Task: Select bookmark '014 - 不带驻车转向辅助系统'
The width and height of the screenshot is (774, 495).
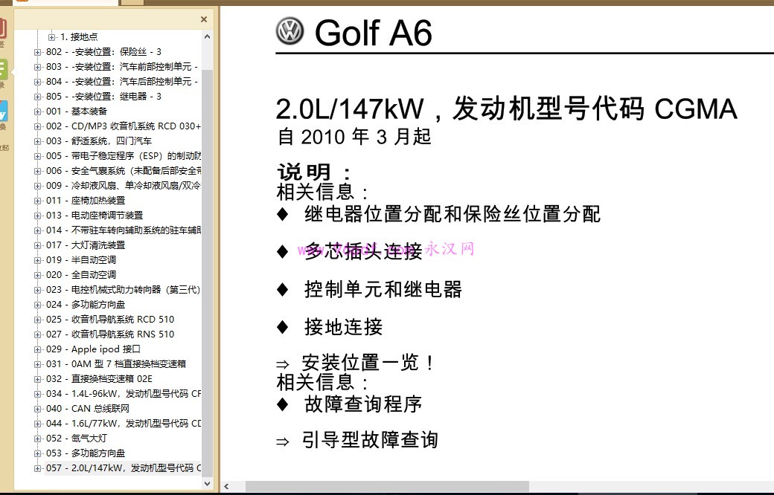Action: point(124,230)
